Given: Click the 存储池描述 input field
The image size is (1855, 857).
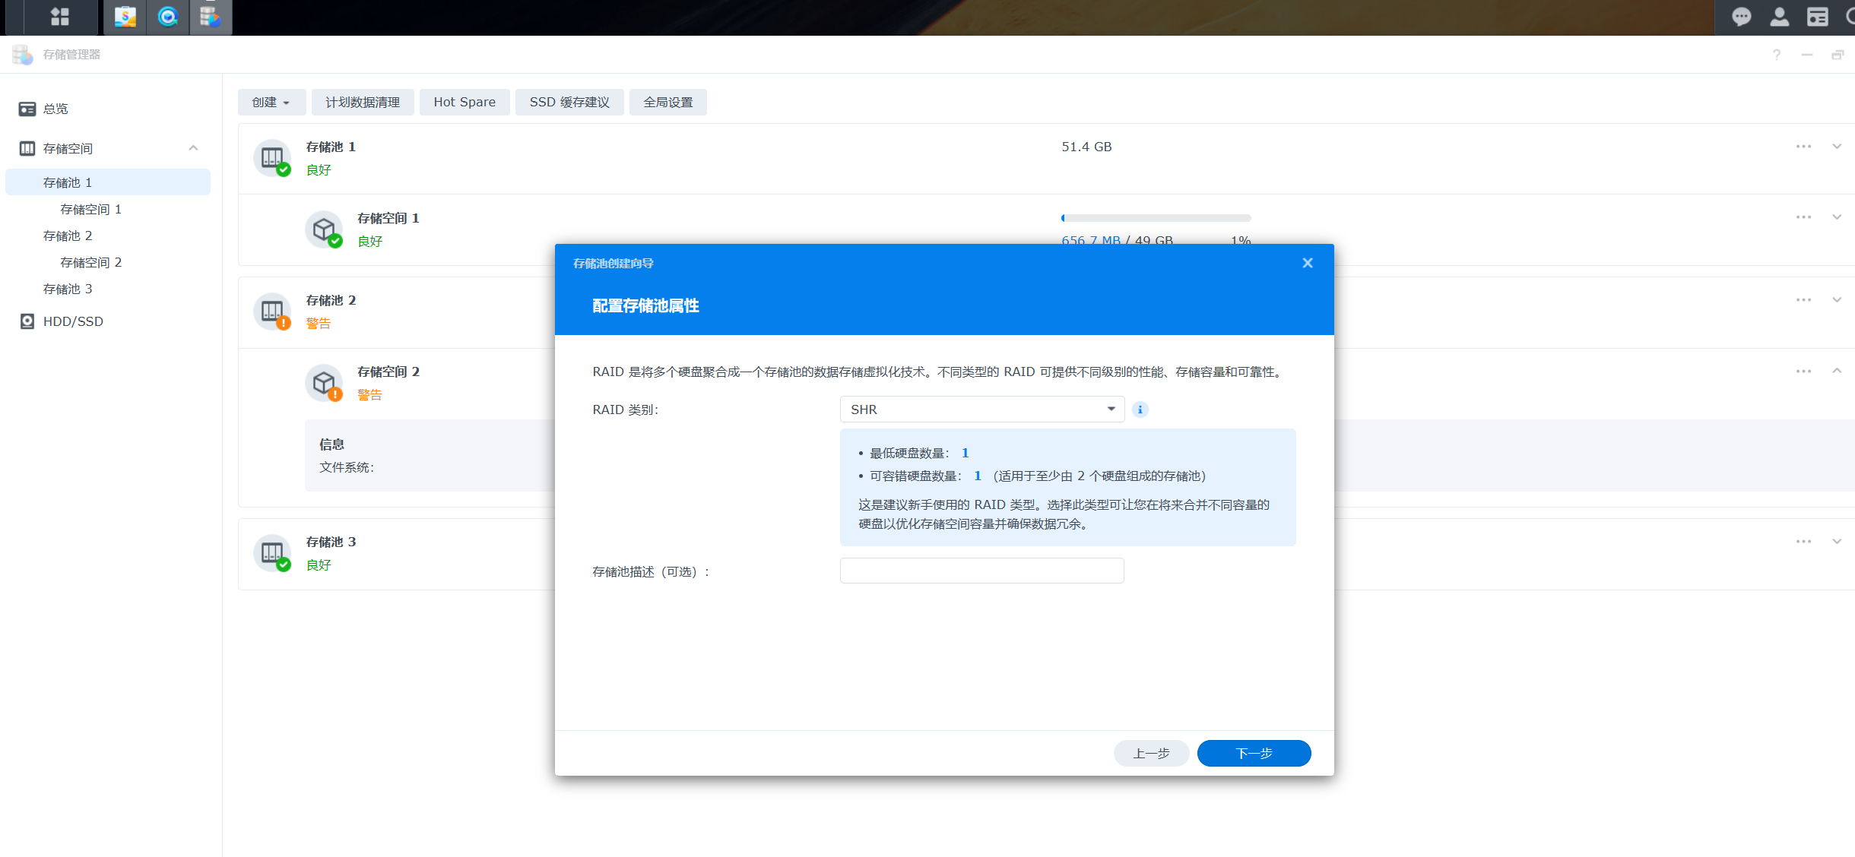Looking at the screenshot, I should pos(981,571).
